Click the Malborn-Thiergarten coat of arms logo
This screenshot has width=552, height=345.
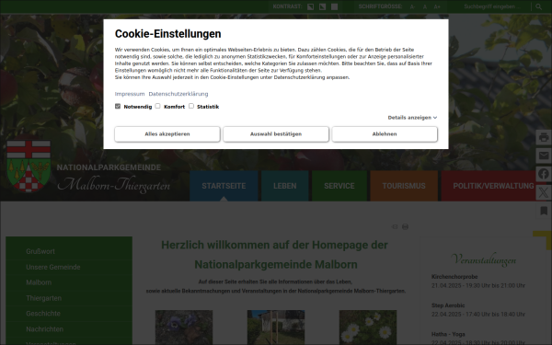pos(29,166)
